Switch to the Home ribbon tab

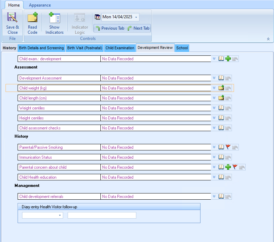click(14, 5)
